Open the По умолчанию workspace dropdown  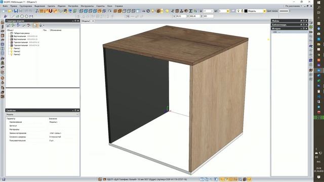(294, 6)
